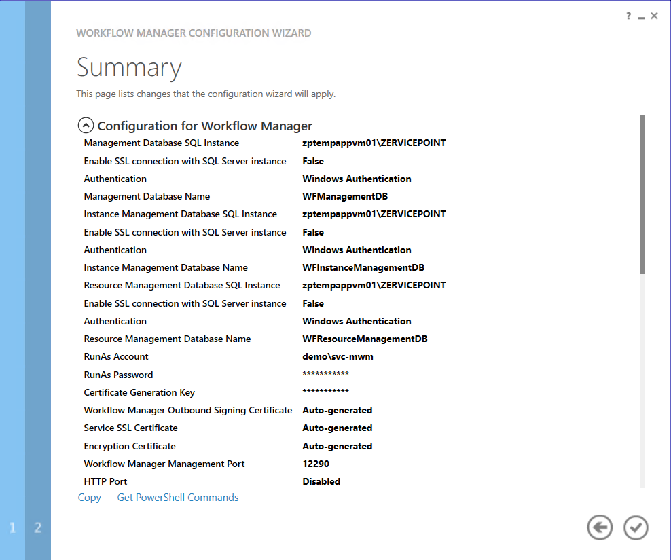Minimize the configuration wizard window
671x560 pixels.
pos(641,17)
